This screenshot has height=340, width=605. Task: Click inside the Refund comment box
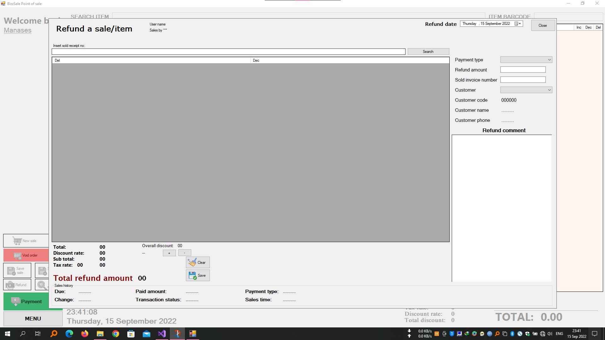click(x=502, y=208)
